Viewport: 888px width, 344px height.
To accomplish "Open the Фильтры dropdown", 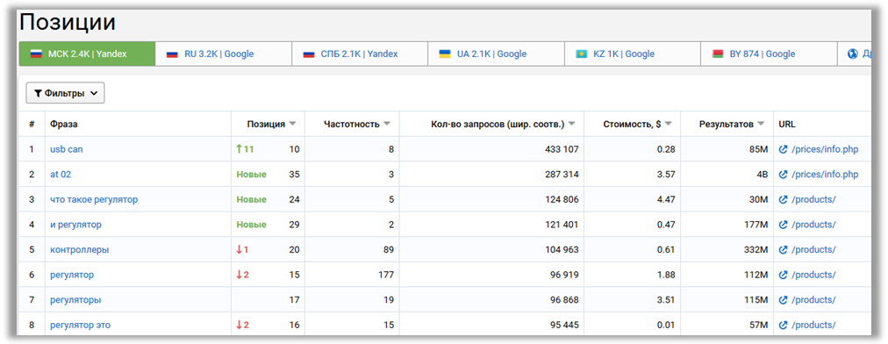I will tap(65, 94).
